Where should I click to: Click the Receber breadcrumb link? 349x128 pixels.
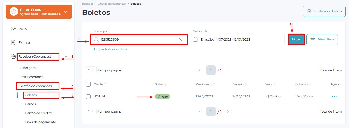point(87,4)
